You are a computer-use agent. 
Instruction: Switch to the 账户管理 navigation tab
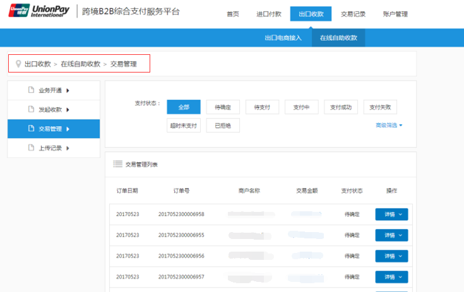coord(395,14)
